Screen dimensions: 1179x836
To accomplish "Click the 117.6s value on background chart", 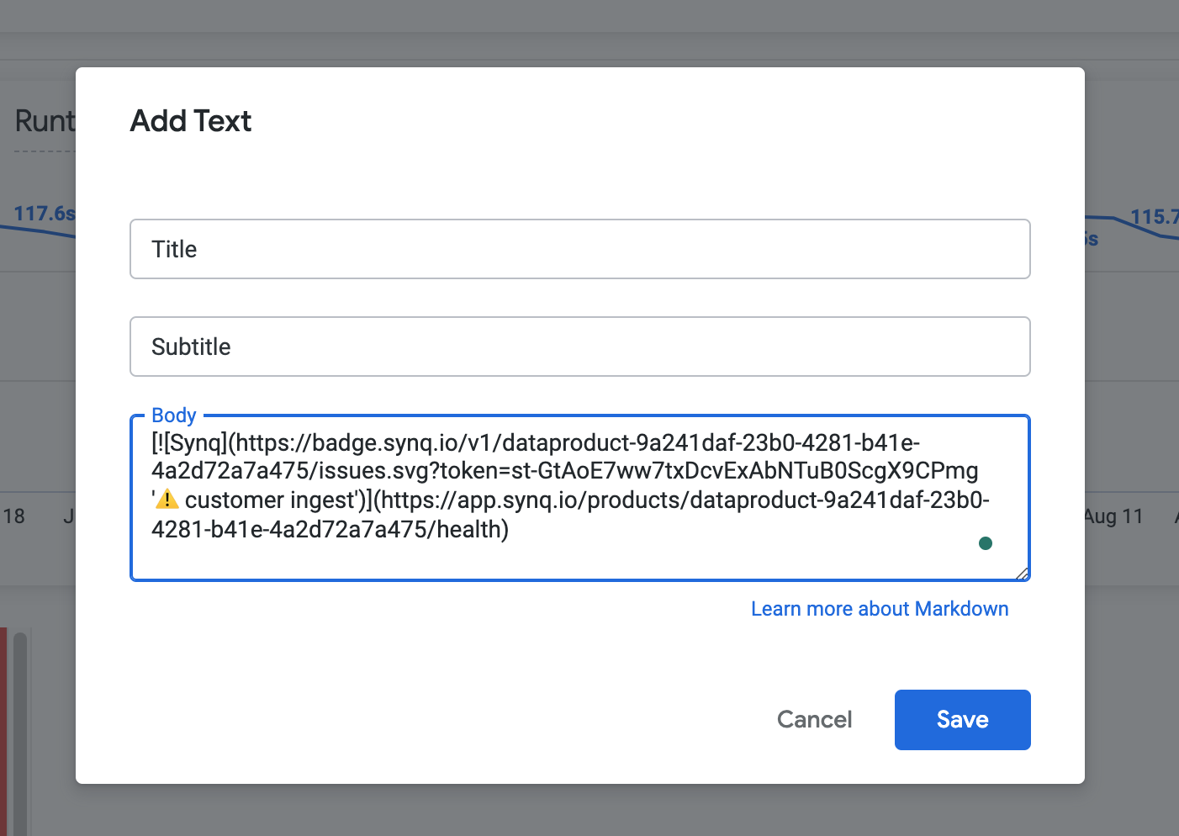I will pos(44,213).
